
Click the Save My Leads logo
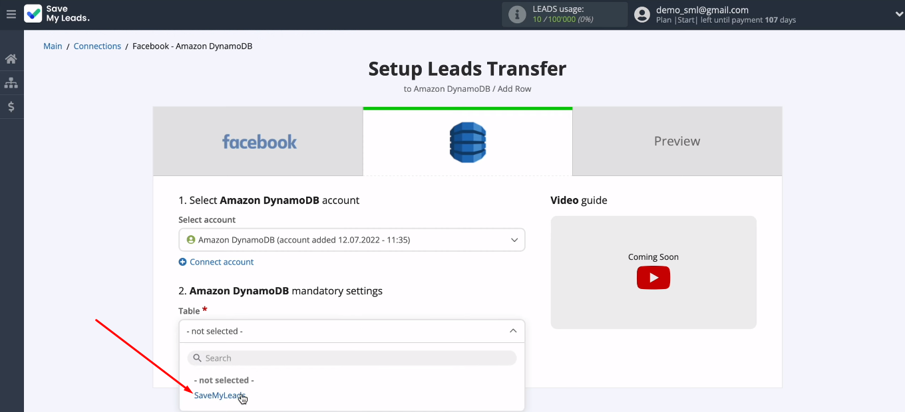57,14
